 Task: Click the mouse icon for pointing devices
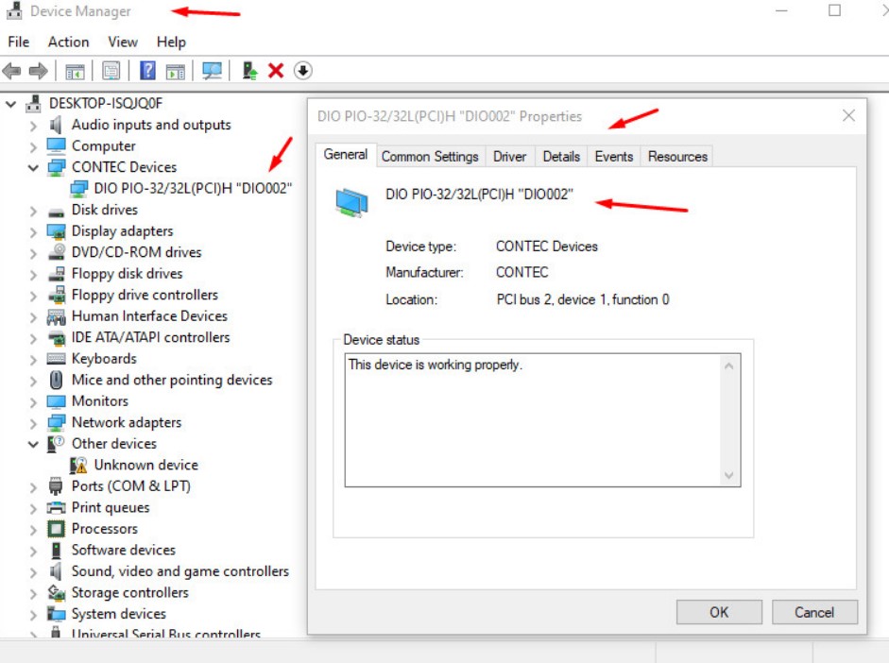pos(56,380)
